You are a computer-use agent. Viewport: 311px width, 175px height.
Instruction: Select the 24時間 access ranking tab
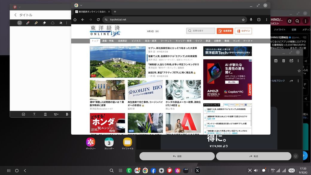click(x=231, y=105)
